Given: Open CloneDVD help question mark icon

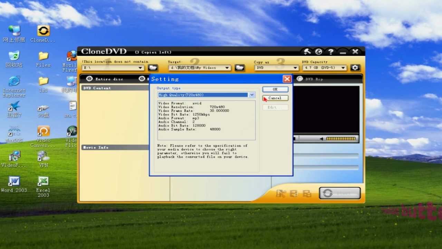Looking at the screenshot, I should (x=330, y=52).
